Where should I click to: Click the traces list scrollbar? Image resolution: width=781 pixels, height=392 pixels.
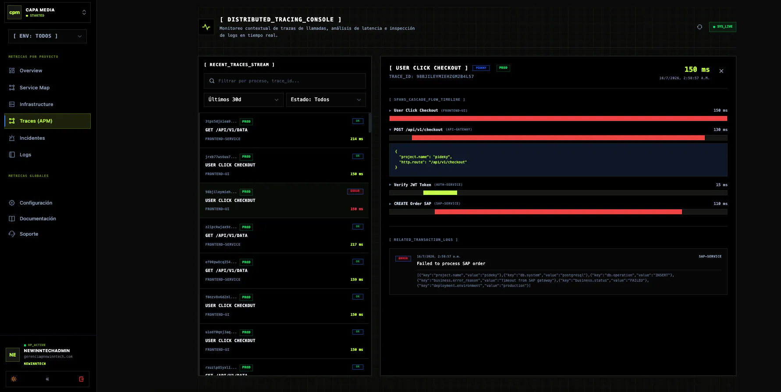click(370, 123)
